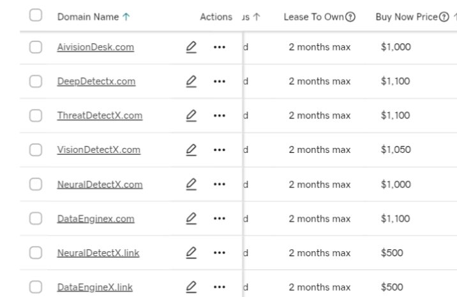
Task: Show help for Lease To Own column
Action: [350, 17]
